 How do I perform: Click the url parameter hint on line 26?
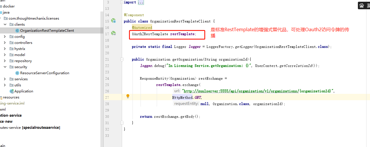(177, 91)
